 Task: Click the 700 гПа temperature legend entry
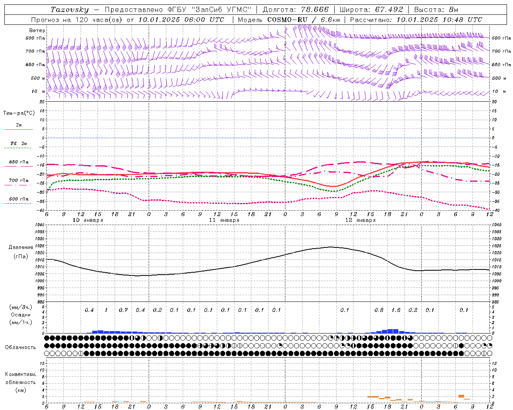19,181
